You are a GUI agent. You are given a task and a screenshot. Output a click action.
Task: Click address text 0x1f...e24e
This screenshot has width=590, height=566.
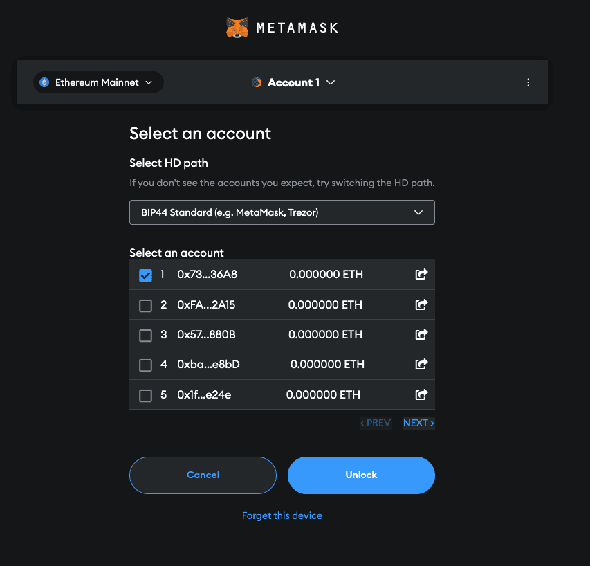click(x=204, y=395)
